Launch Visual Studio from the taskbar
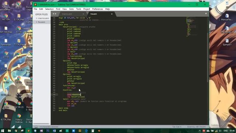 [x=41, y=131]
